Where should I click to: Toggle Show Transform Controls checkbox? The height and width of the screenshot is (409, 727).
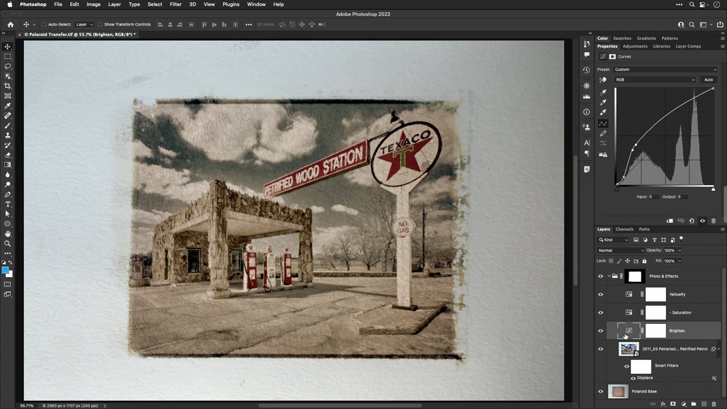(99, 24)
